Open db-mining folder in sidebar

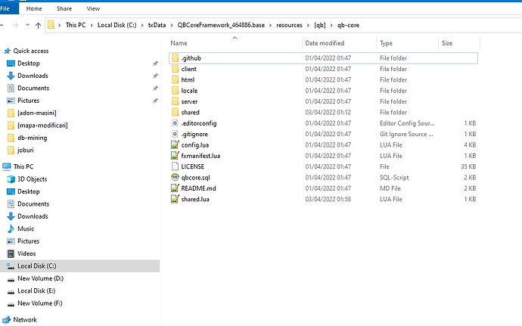[33, 138]
